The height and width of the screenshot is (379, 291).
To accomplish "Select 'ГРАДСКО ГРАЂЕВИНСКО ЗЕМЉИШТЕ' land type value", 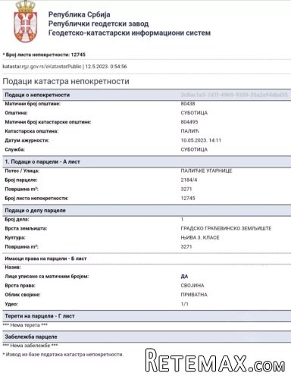I will 226,228.
